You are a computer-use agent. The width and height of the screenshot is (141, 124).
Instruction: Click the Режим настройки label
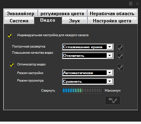point(30,73)
